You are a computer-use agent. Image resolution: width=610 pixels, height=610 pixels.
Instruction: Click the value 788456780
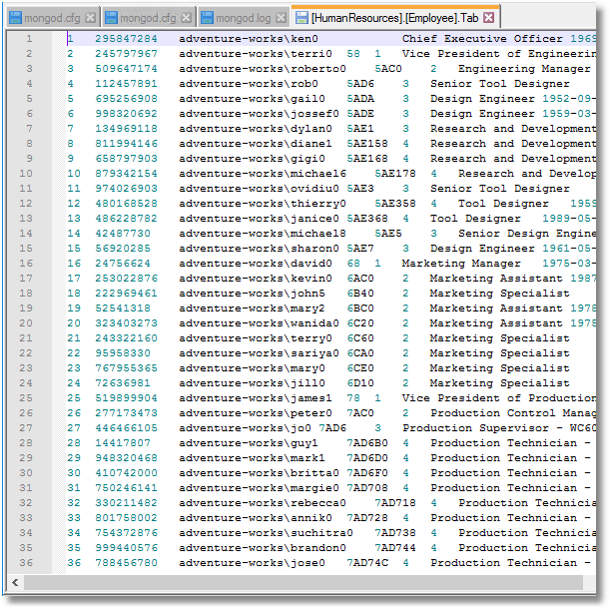click(x=127, y=563)
